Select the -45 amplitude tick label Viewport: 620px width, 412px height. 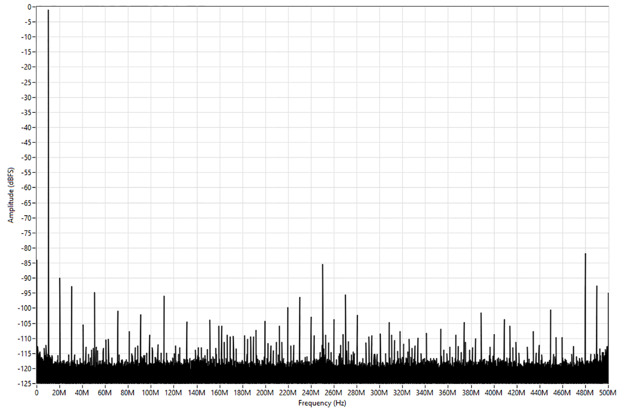click(27, 142)
